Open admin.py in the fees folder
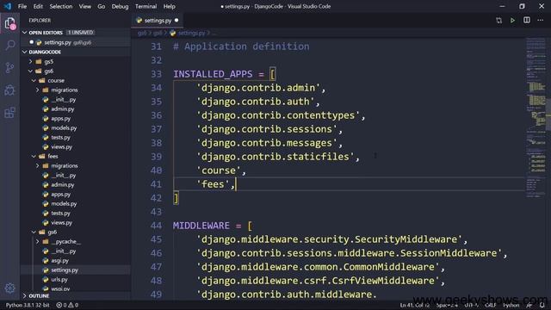This screenshot has height=310, width=551. pyautogui.click(x=62, y=184)
